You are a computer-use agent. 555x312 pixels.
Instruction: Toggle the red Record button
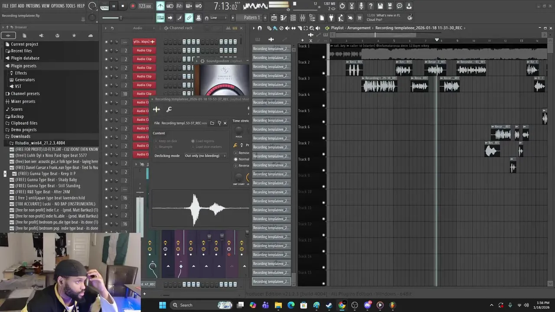coord(133,6)
